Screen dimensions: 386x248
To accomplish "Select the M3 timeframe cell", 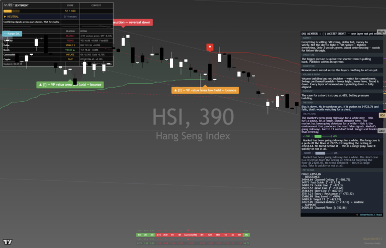I will click(x=145, y=235).
